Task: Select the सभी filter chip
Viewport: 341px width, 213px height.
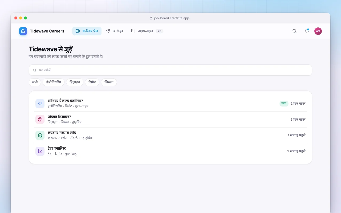Action: [35, 82]
